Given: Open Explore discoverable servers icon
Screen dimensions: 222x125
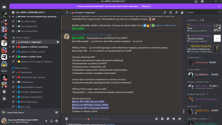Looking at the screenshot, I should [x=4, y=99].
